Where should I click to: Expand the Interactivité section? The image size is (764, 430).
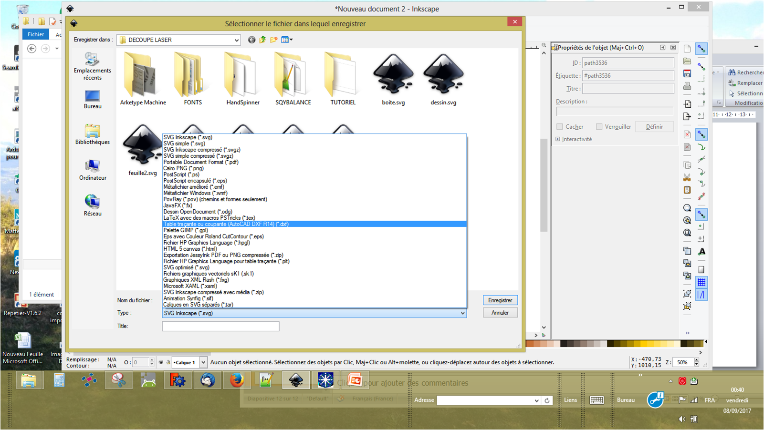pyautogui.click(x=558, y=139)
